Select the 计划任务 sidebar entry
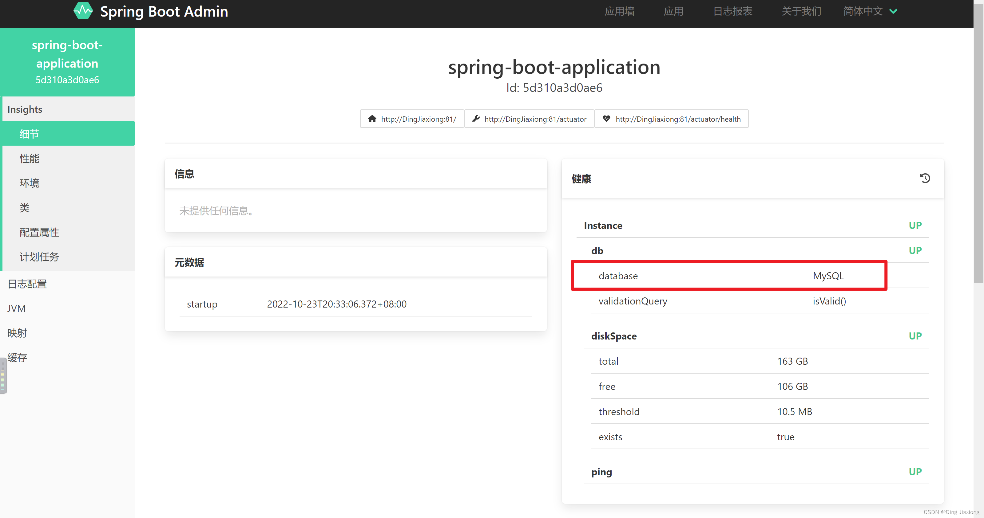The image size is (984, 518). tap(68, 257)
